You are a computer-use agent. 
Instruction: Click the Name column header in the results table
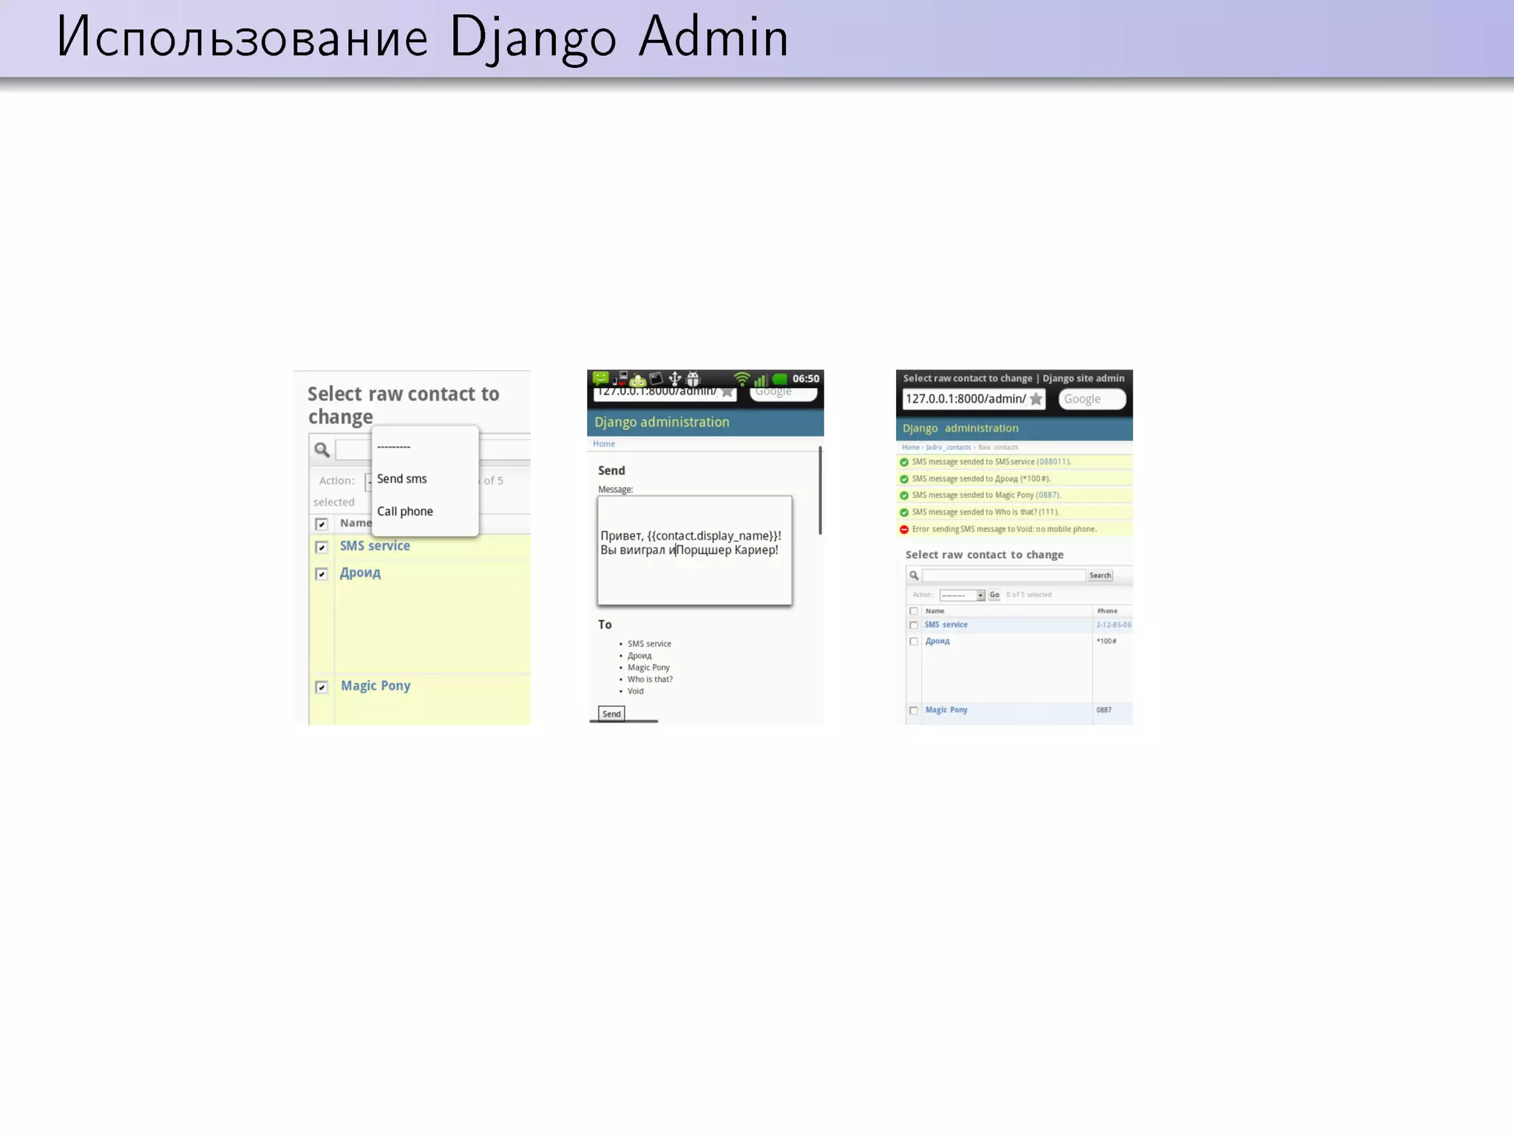tap(935, 611)
